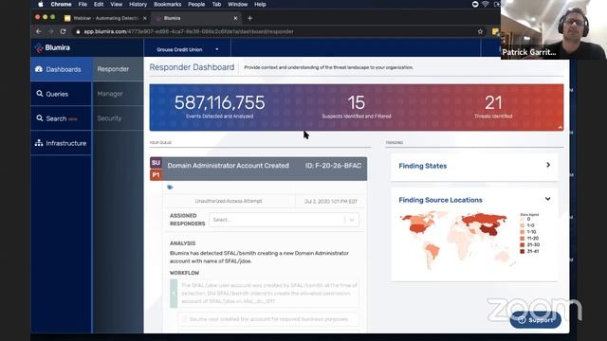607x341 pixels.
Task: Open Queries in the sidebar
Action: 61,94
